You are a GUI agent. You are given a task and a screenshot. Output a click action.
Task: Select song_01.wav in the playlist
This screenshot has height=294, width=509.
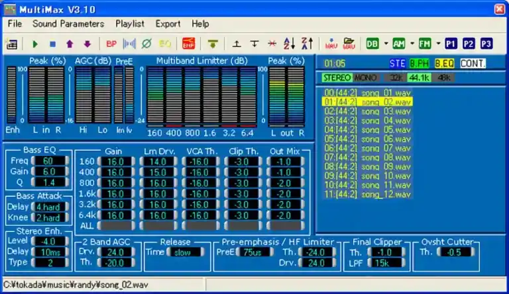368,93
